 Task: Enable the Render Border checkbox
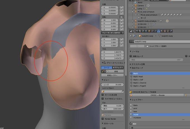point(103,119)
